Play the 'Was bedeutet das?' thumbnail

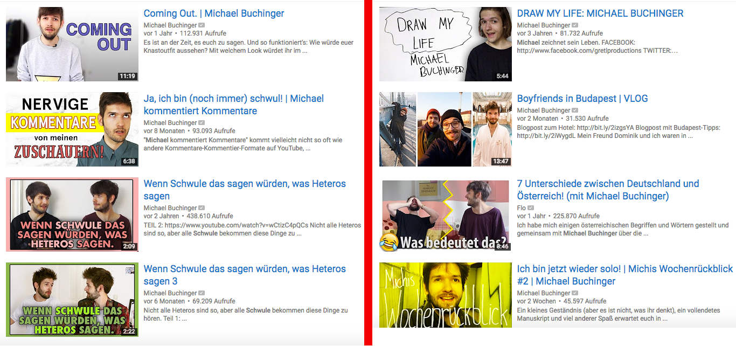click(446, 215)
